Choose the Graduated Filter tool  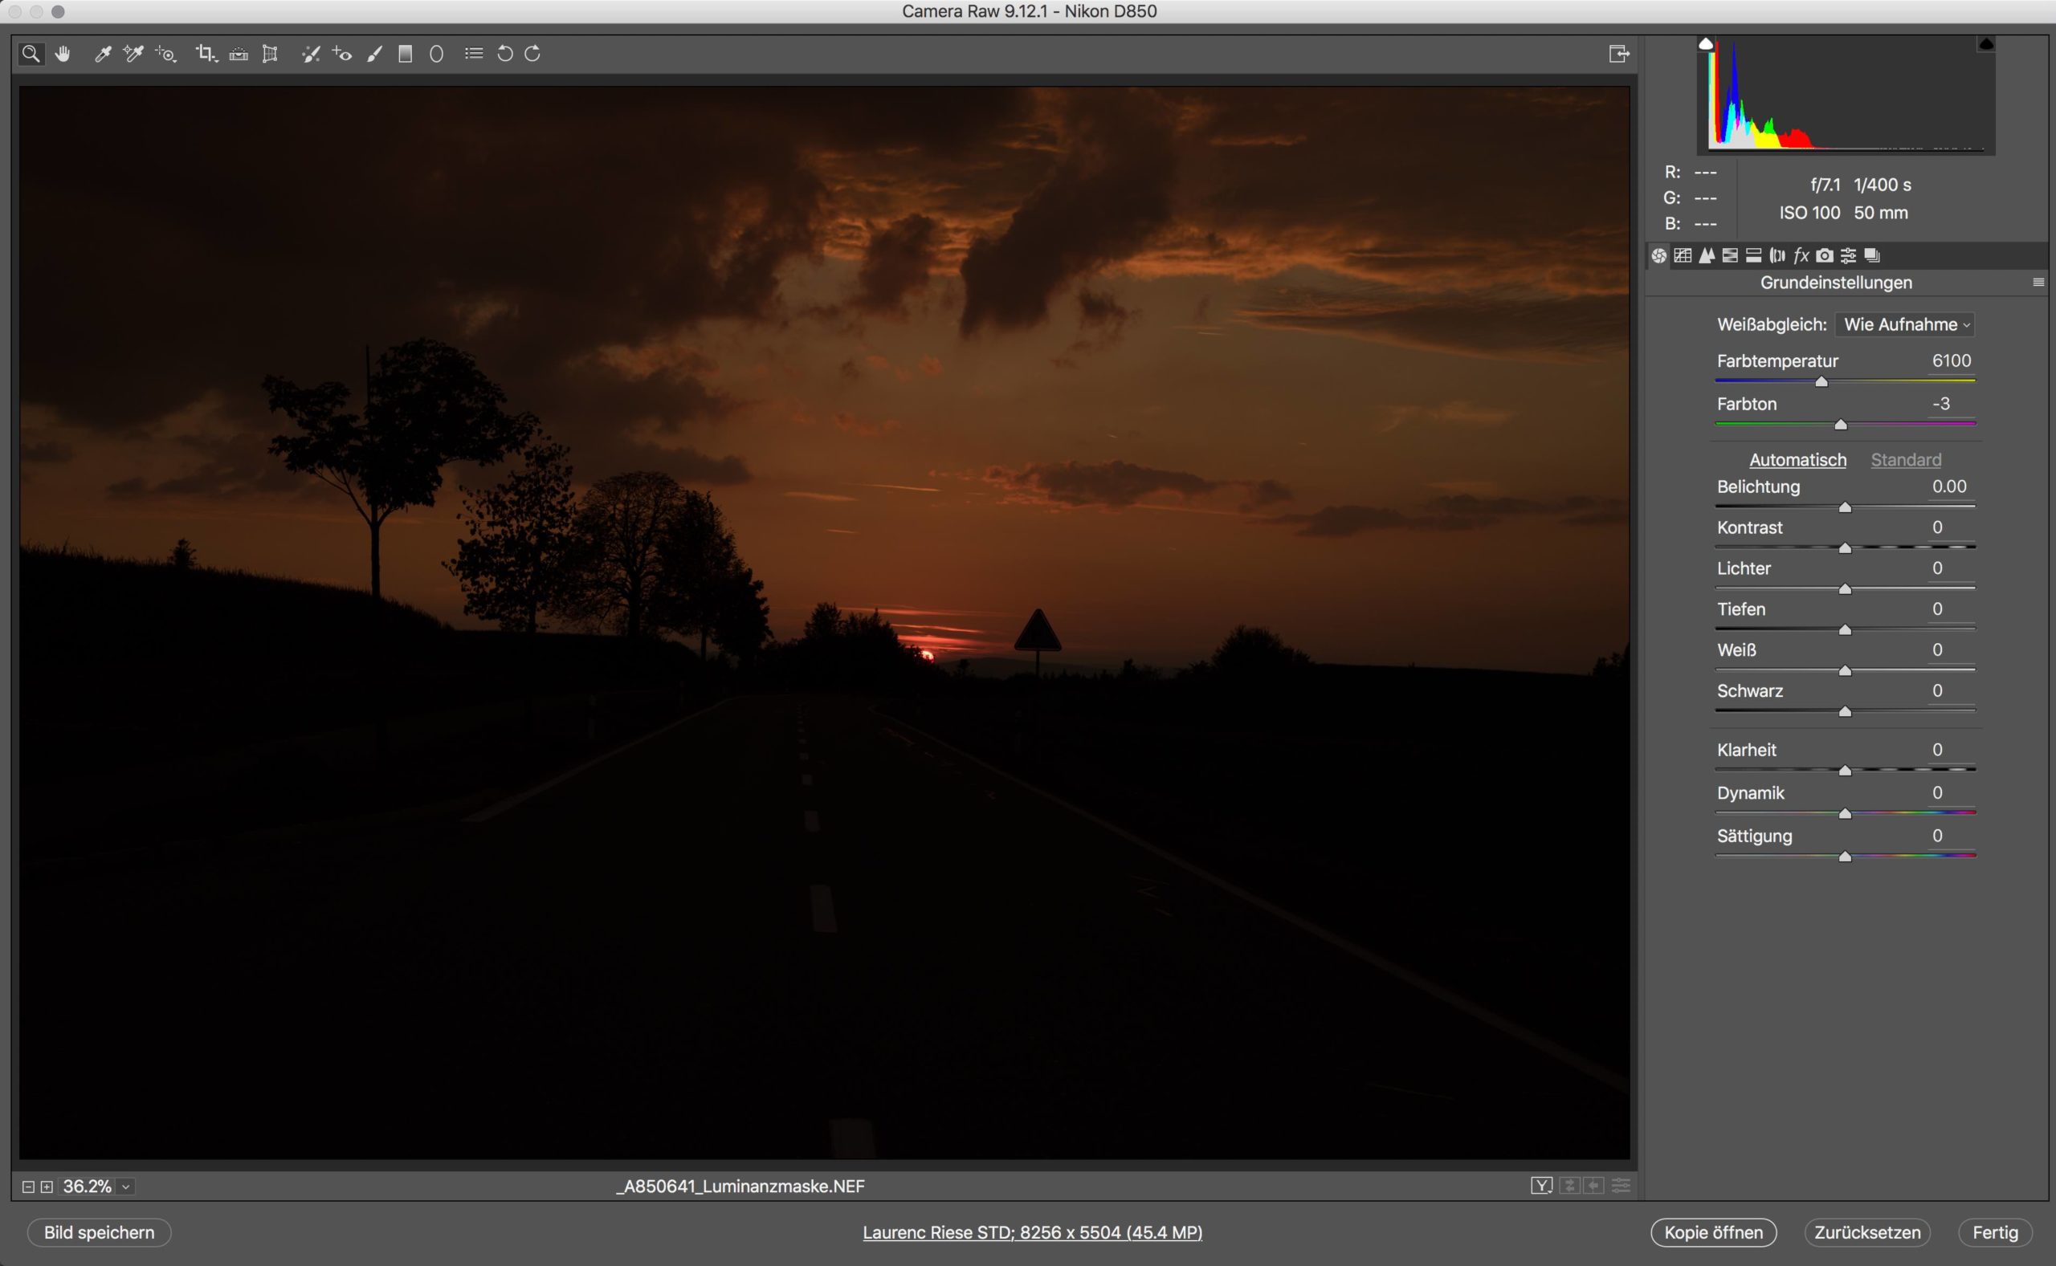click(x=406, y=55)
